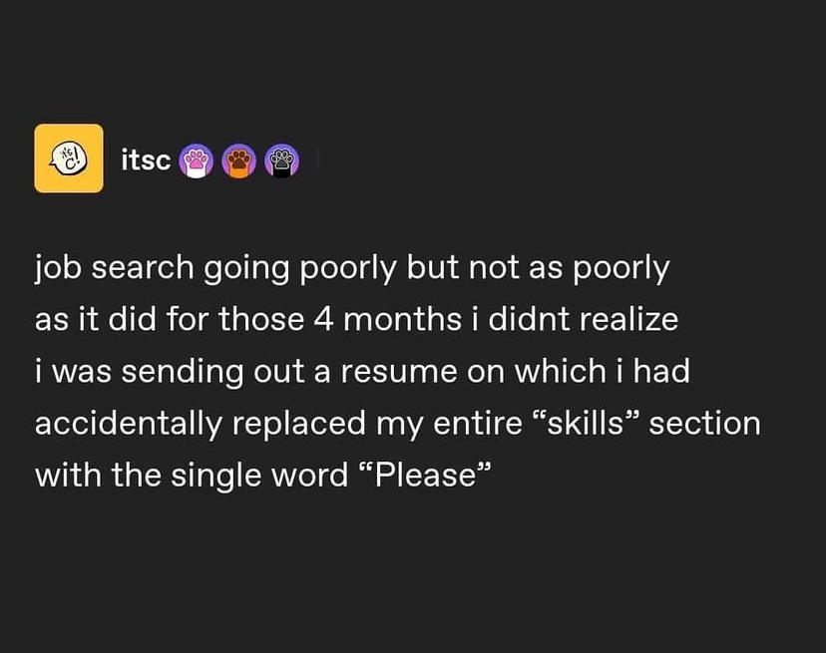Image resolution: width=826 pixels, height=653 pixels.
Task: Click the orange paw badge
Action: (x=239, y=161)
